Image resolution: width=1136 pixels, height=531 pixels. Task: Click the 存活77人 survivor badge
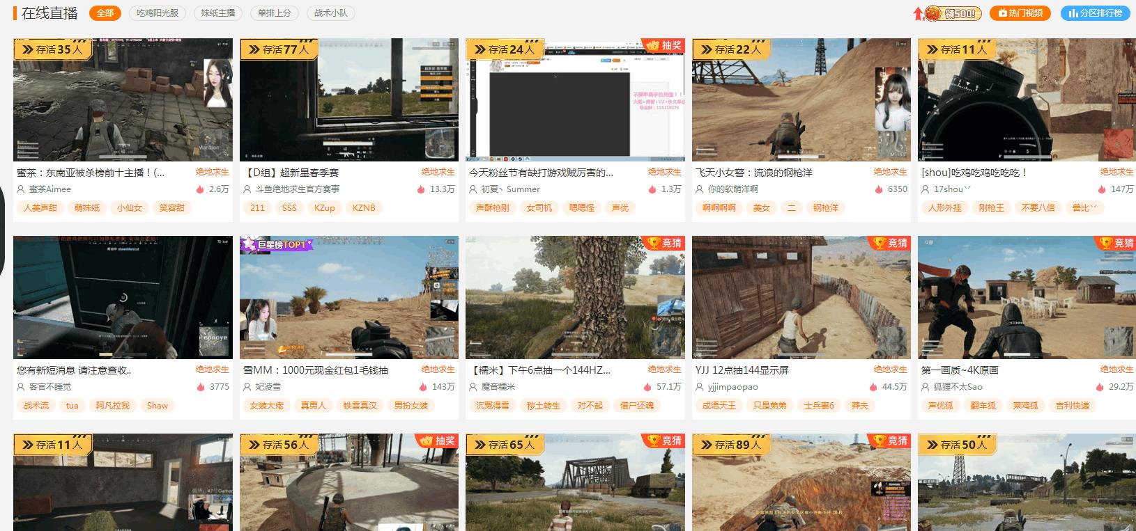click(x=279, y=49)
